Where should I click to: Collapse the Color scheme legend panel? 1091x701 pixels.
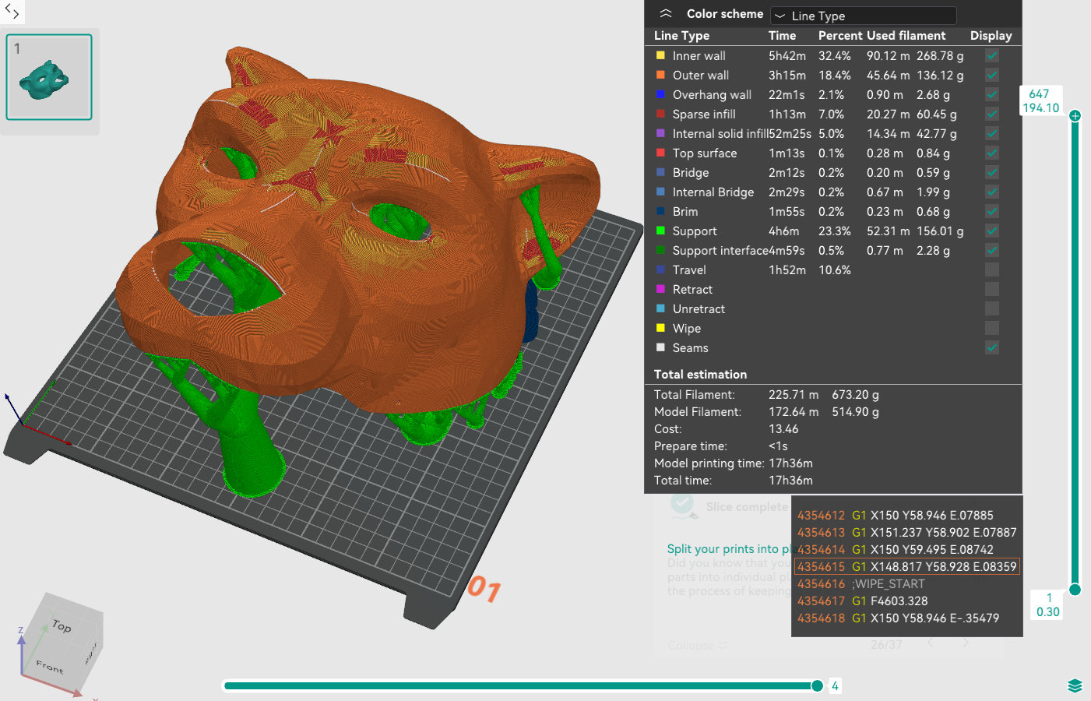666,14
